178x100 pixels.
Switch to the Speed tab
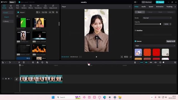(151, 7)
